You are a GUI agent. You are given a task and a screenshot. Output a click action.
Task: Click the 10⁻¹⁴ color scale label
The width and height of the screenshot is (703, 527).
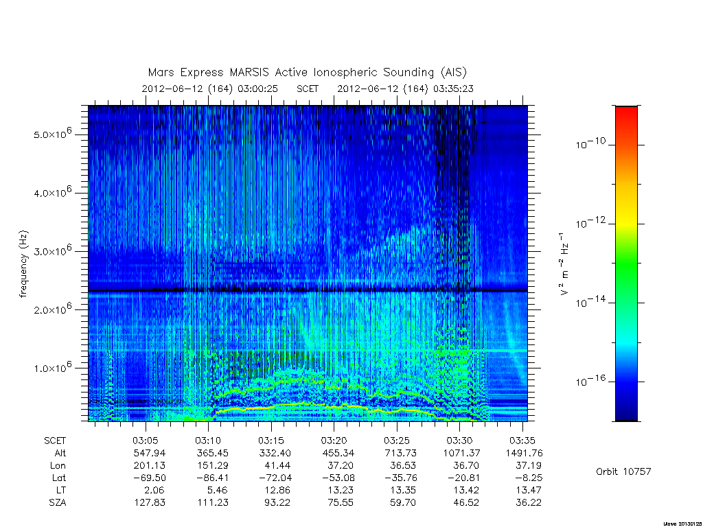(590, 302)
